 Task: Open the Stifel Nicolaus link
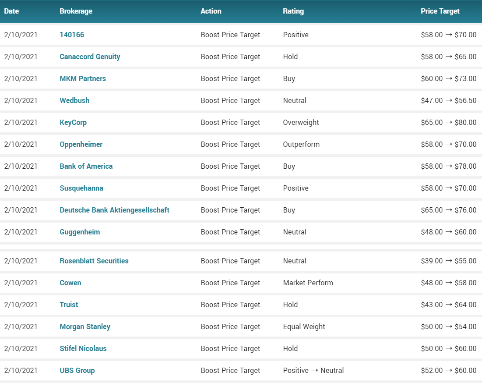pos(83,348)
